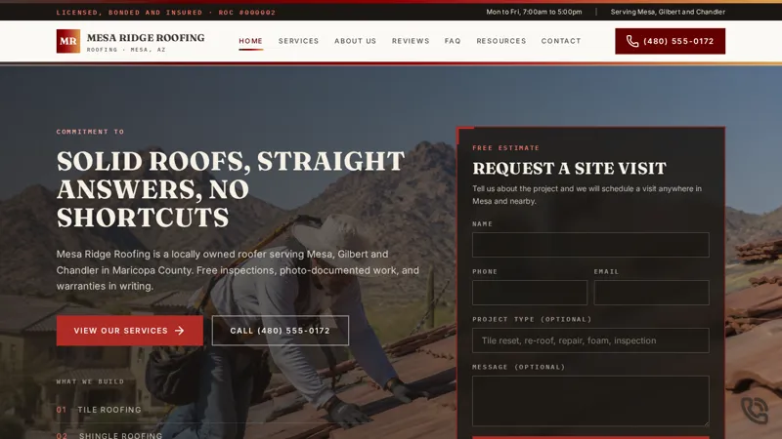
Task: Click 'Request a Site Visit' heading
Action: (x=569, y=168)
